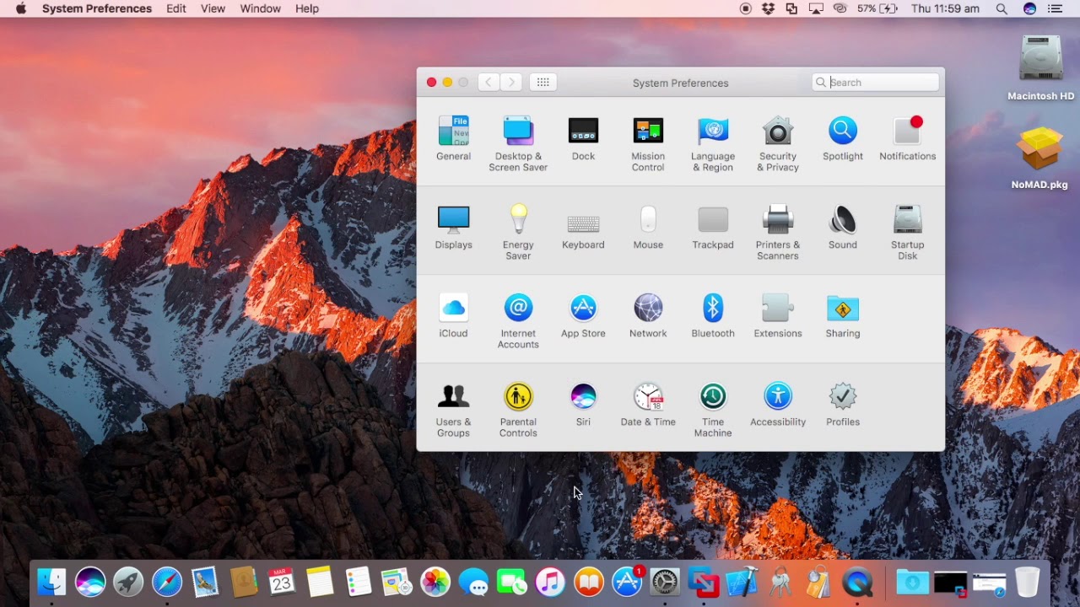Open Launchpad from the Dock
This screenshot has height=607, width=1080.
coord(128,582)
